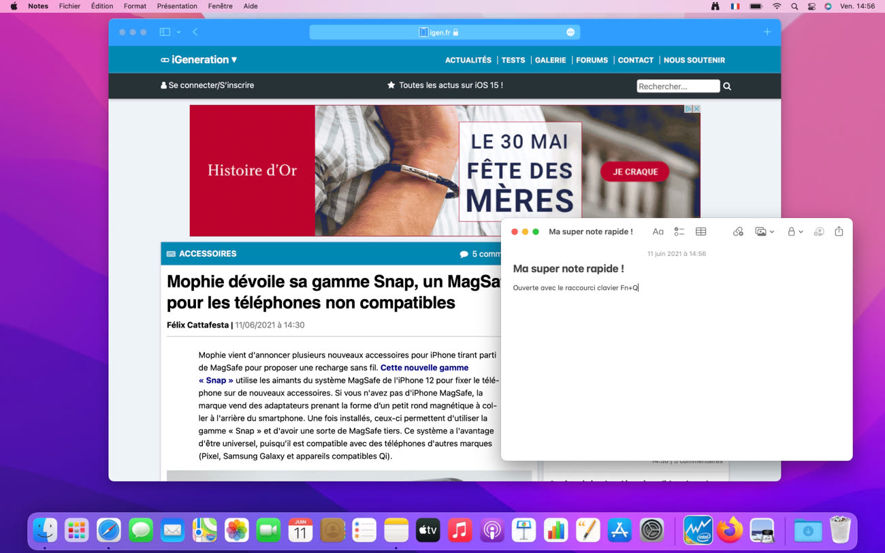Open the French input source menu
The image size is (885, 553).
735,6
